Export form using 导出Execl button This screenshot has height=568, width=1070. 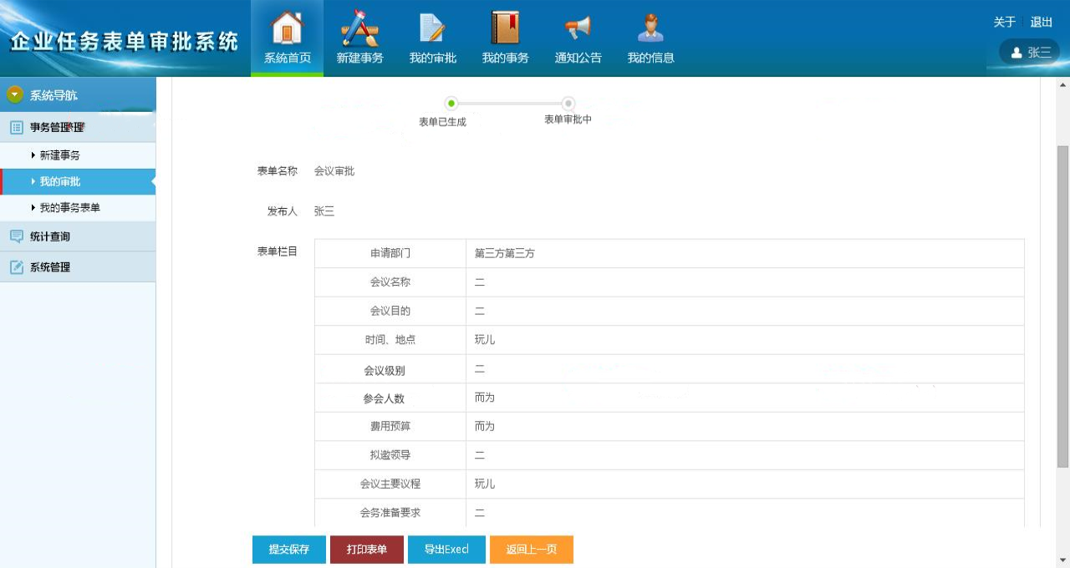(446, 550)
